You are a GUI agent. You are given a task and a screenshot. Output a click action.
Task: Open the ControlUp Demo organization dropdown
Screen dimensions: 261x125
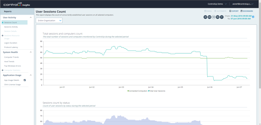point(217,4)
